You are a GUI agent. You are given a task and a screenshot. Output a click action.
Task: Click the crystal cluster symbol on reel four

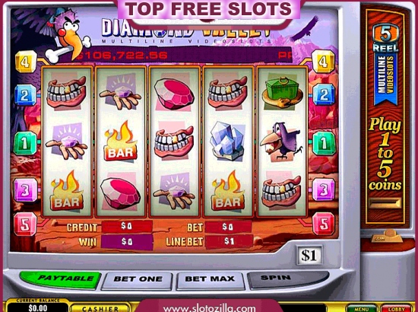point(227,142)
